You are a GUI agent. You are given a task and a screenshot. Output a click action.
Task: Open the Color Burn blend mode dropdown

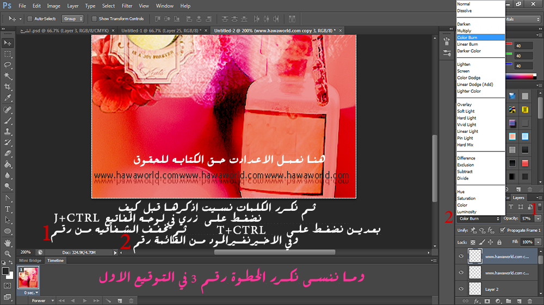pyautogui.click(x=478, y=218)
